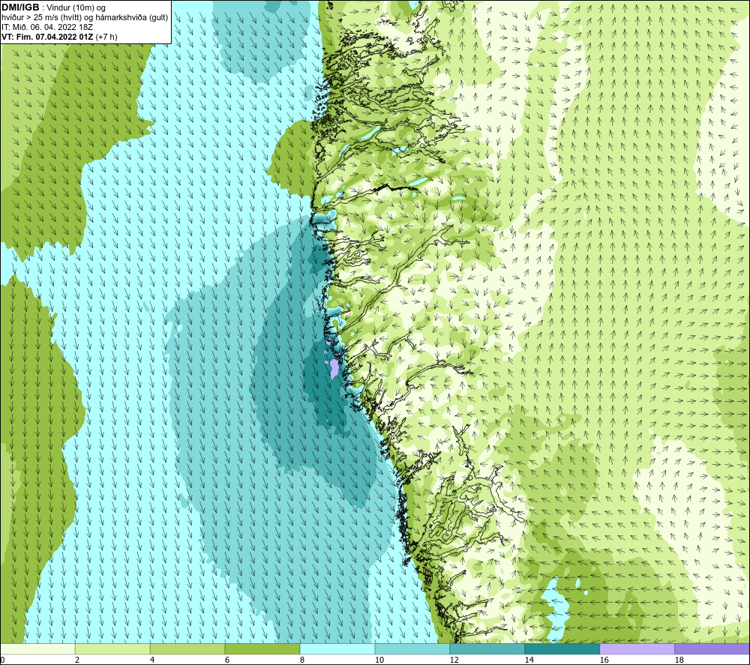Click the 'DMI/IGB' title text
The image size is (750, 665).
pos(20,7)
